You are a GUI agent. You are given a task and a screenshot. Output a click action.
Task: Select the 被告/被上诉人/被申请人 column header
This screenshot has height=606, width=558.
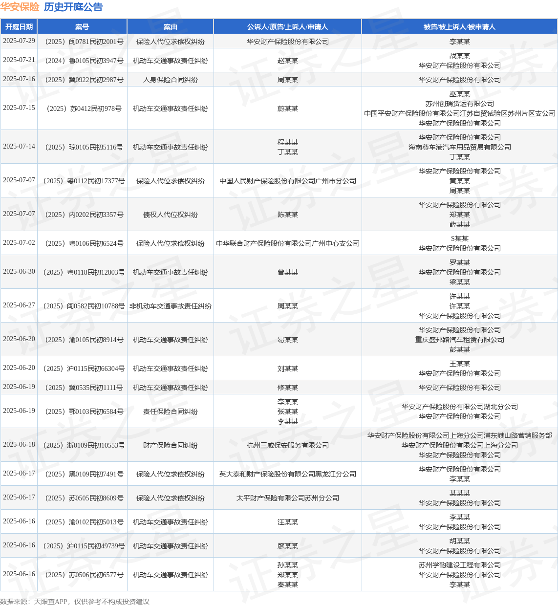pos(460,27)
